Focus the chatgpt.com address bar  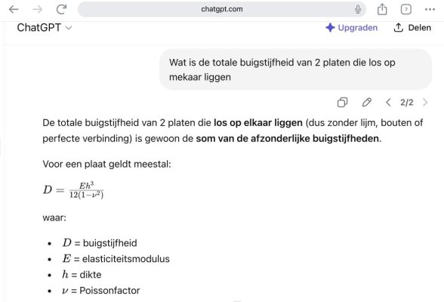[x=222, y=9]
